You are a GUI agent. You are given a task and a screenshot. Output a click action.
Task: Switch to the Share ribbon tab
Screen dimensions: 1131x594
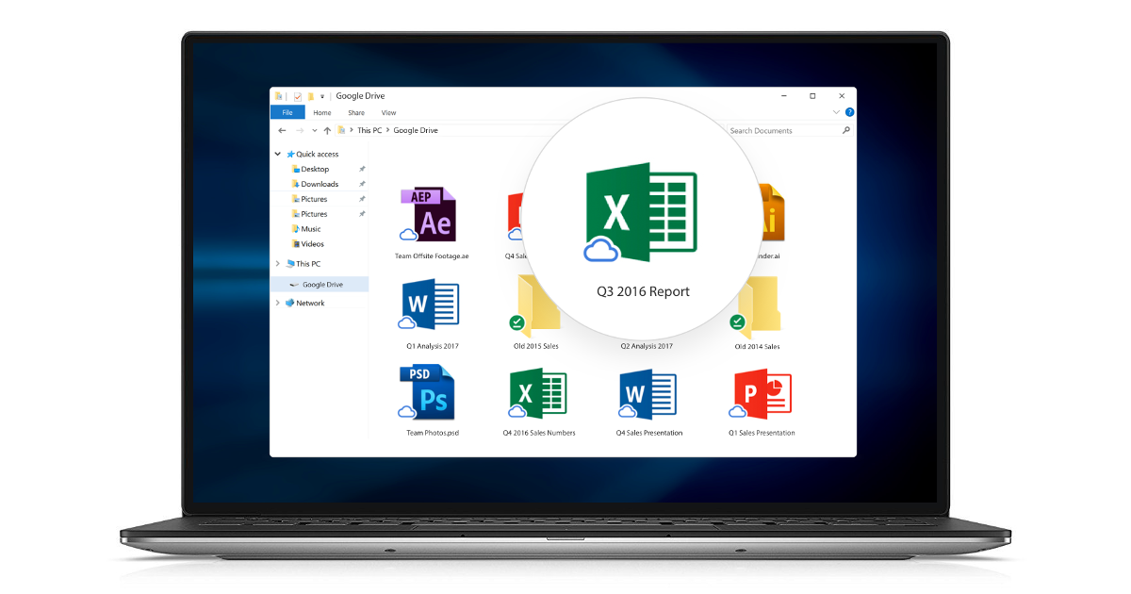[x=356, y=112]
